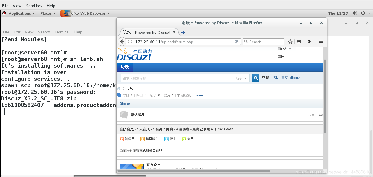Click the site info icon in URL bar
The height and width of the screenshot is (177, 373).
[x=130, y=42]
